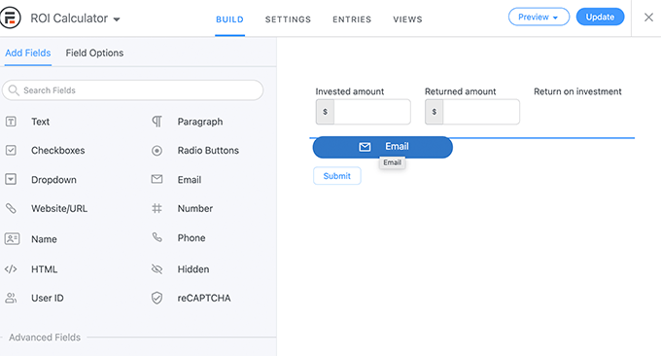
Task: Pick the Radio Buttons field icon
Action: (157, 151)
